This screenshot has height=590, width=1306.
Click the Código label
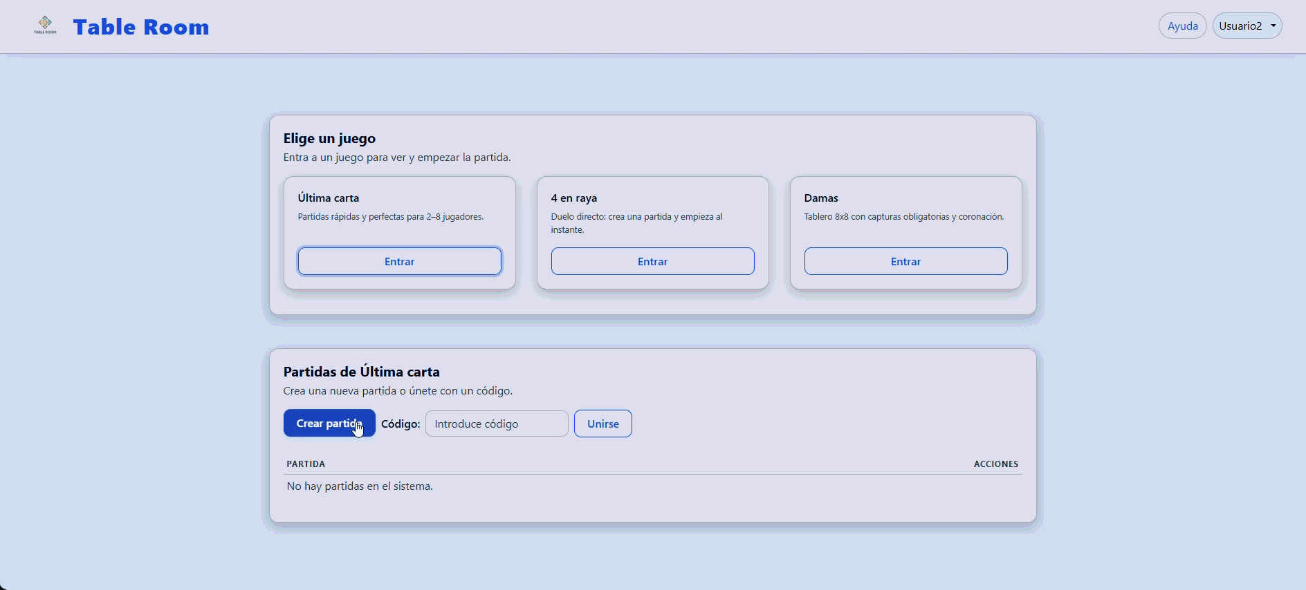coord(401,424)
